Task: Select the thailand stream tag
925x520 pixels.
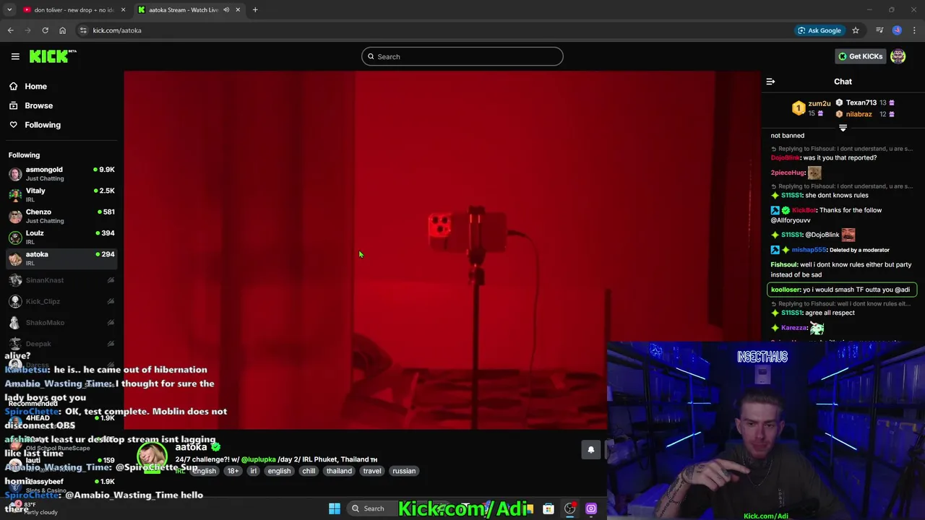Action: pos(339,471)
